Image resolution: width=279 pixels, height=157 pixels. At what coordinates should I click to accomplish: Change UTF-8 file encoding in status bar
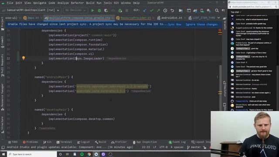(163, 147)
